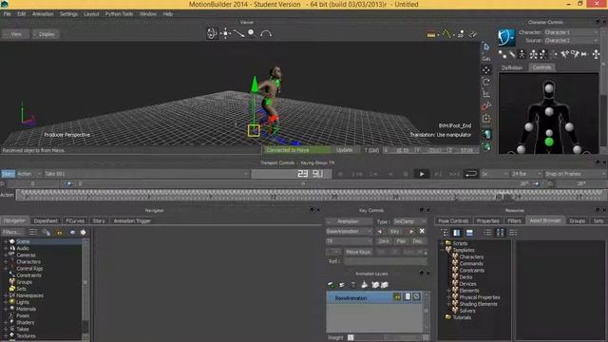Open the key Type dropdown
608x342 pixels.
[x=409, y=221]
